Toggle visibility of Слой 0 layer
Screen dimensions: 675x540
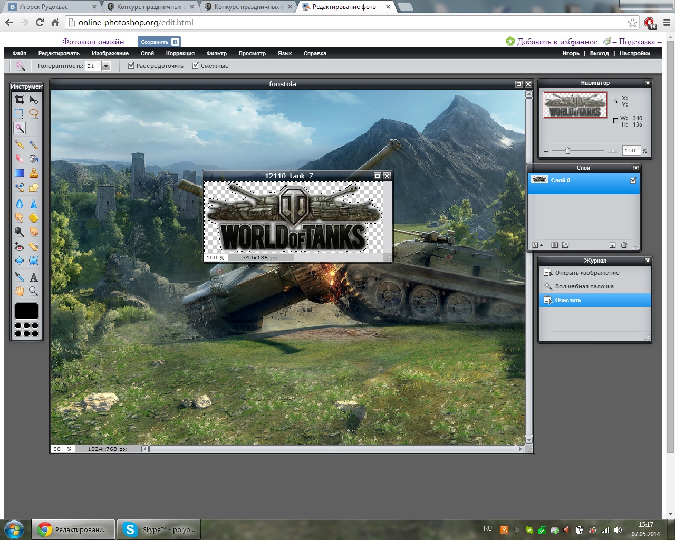[633, 180]
